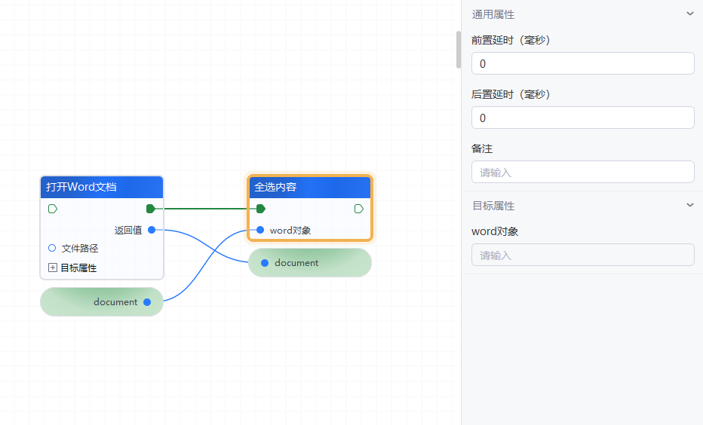The width and height of the screenshot is (703, 425).
Task: Select the 打开Word文档 node title bar
Action: [101, 187]
